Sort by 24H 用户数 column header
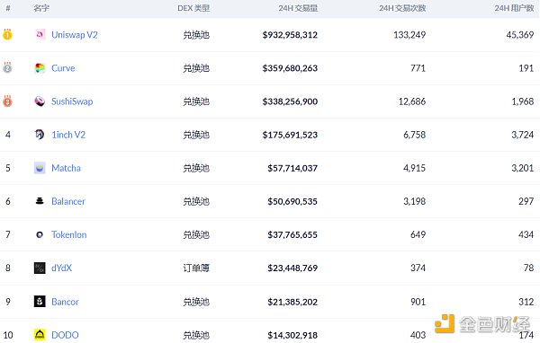The height and width of the screenshot is (343, 540). [514, 8]
